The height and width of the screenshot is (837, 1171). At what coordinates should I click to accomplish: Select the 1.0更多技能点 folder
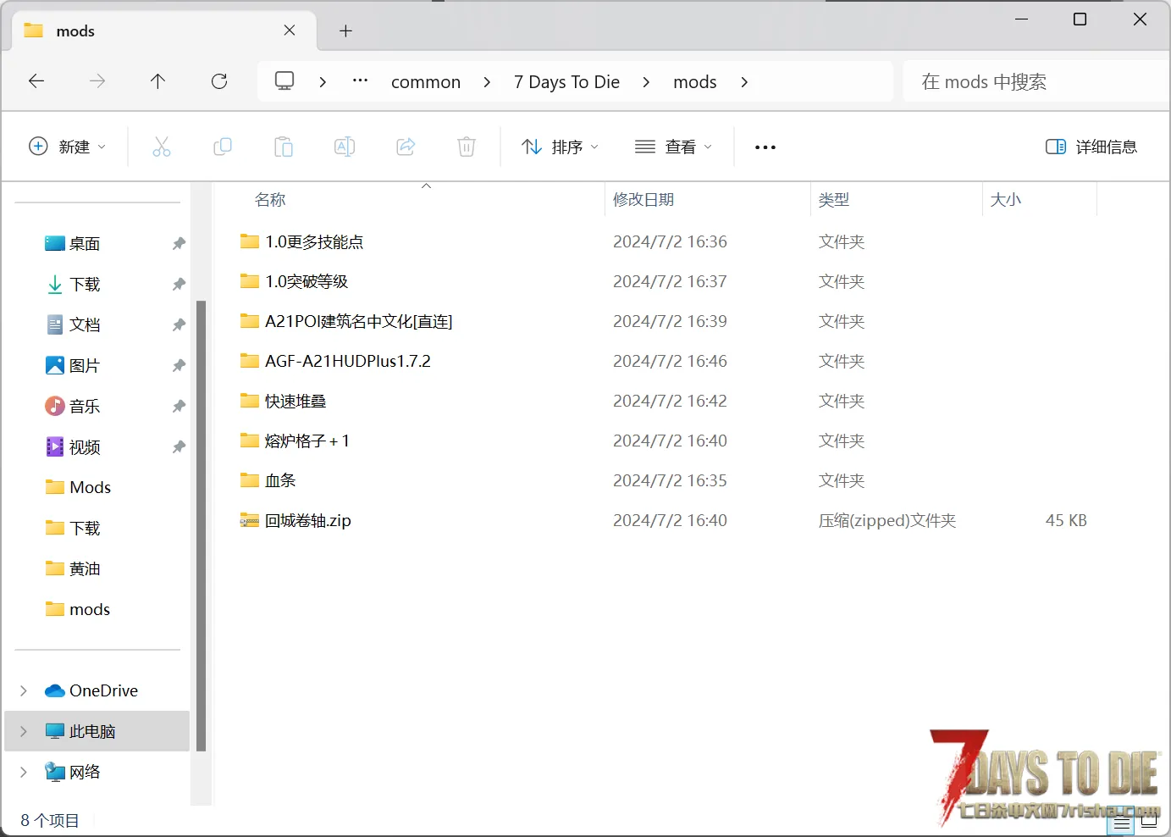pos(314,241)
